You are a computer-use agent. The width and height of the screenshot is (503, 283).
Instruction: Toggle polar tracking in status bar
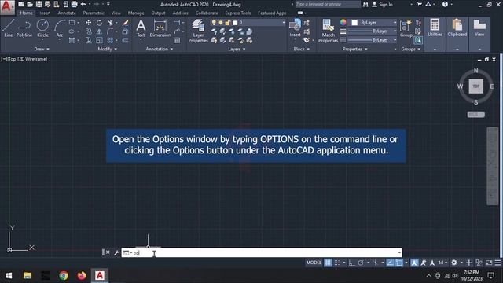tap(361, 263)
